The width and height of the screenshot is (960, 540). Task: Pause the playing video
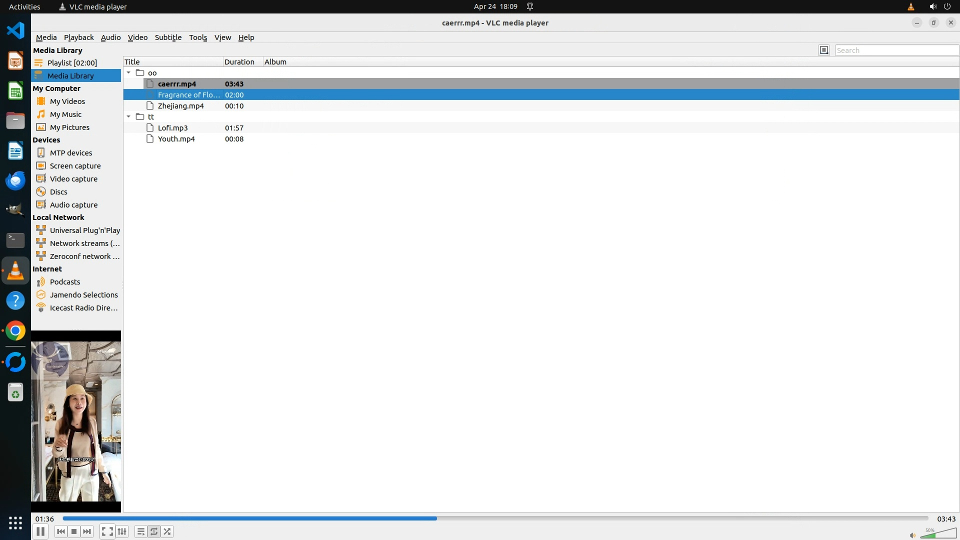coord(40,531)
